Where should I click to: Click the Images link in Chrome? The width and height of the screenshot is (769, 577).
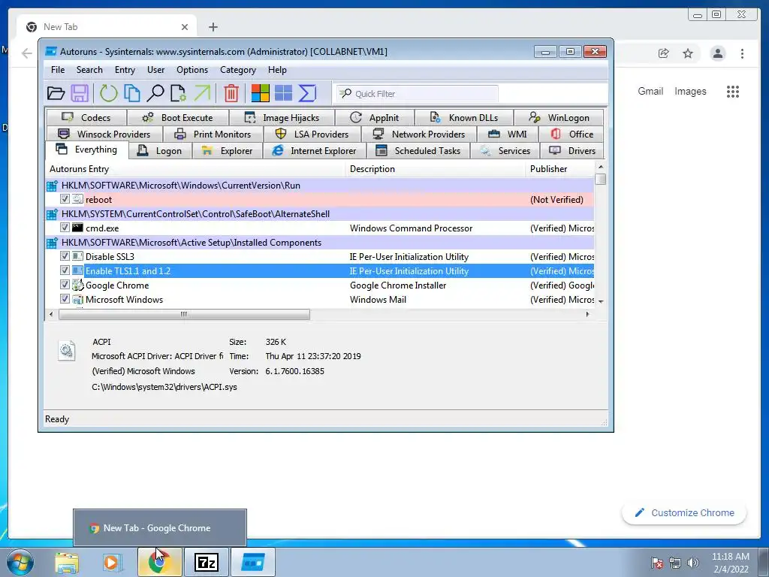(x=690, y=91)
